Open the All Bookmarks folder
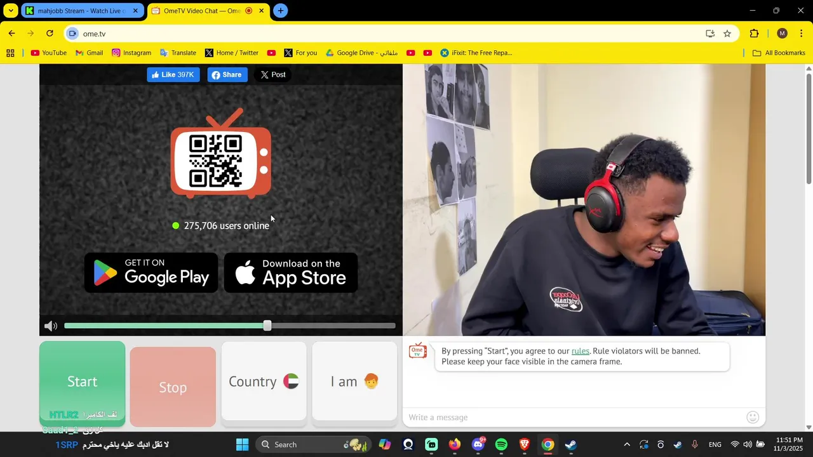Screen dimensions: 813x457 (779, 53)
